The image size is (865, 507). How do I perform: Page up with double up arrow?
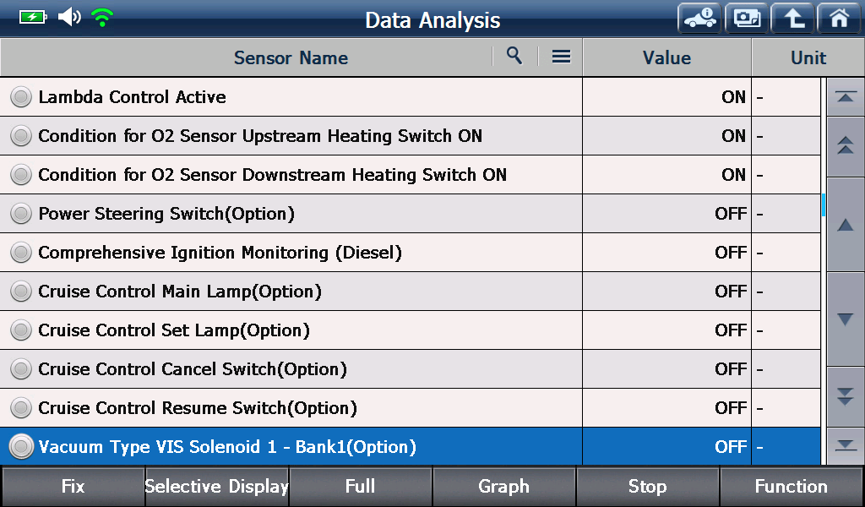(845, 146)
